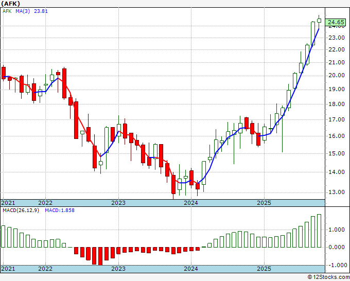
Task: Click the latest candlestick near 24.65
Action: coord(319,21)
